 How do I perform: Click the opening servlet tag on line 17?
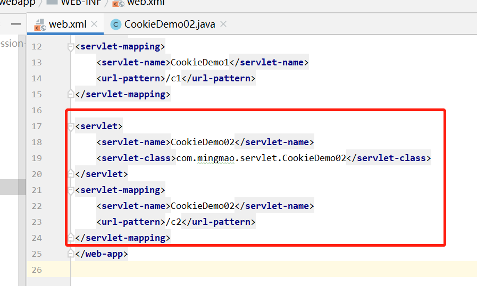[99, 127]
